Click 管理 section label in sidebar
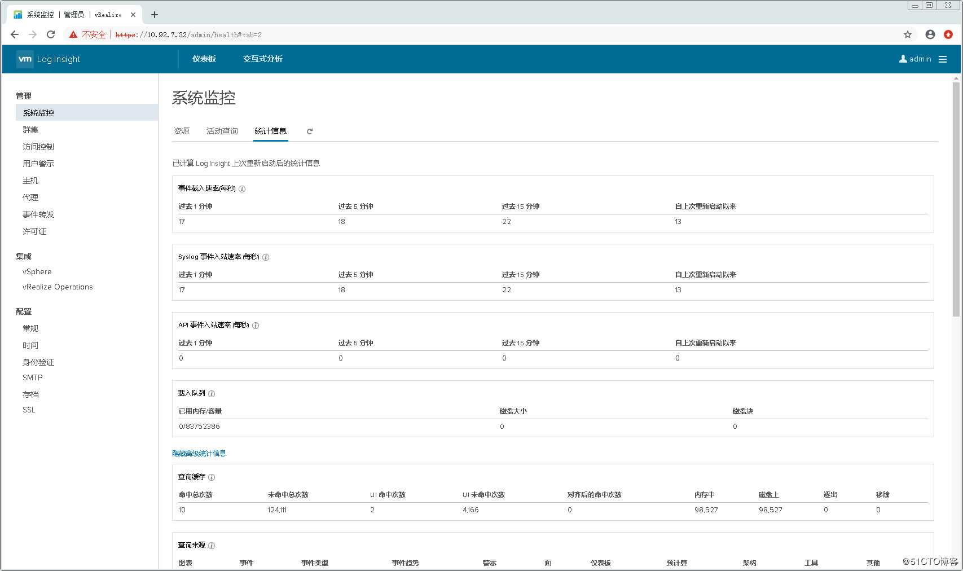This screenshot has height=571, width=963. pyautogui.click(x=24, y=96)
